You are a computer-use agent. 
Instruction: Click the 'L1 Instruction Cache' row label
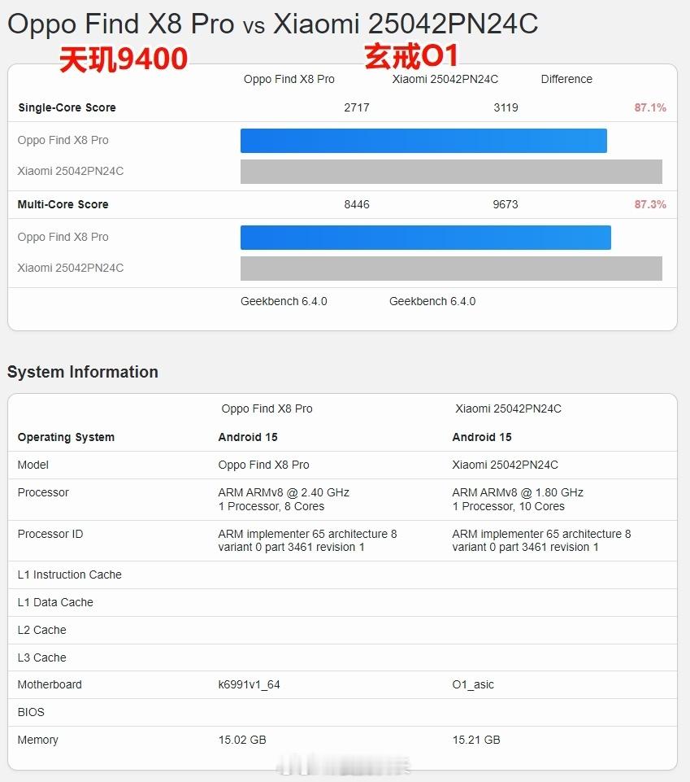click(x=69, y=575)
